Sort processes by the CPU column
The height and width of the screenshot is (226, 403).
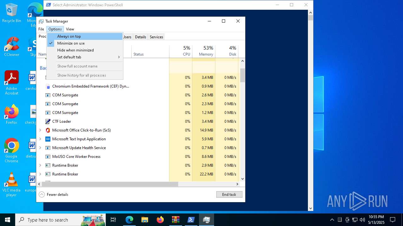pos(181,51)
